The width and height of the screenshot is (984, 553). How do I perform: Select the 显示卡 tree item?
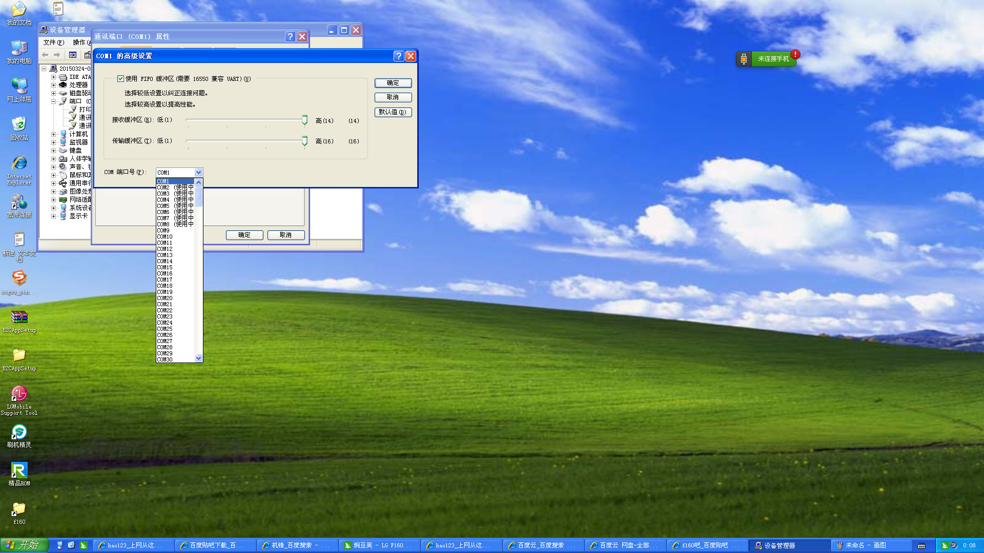78,216
